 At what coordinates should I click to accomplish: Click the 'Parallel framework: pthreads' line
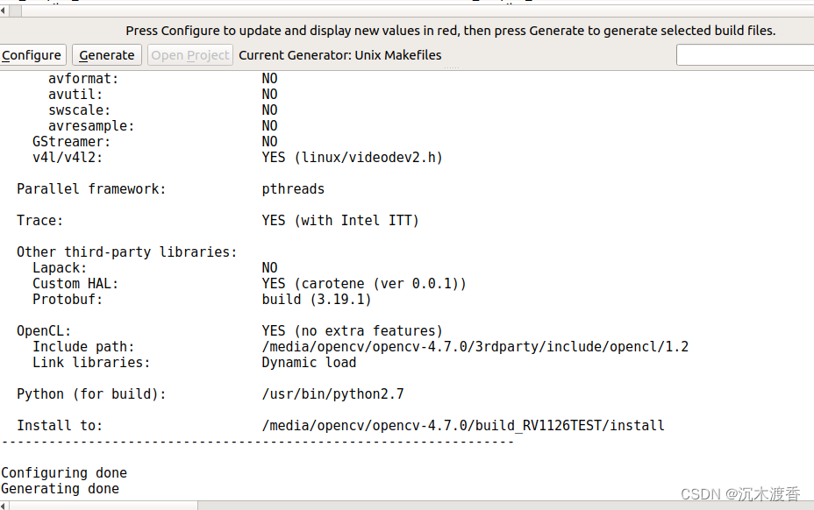(175, 188)
